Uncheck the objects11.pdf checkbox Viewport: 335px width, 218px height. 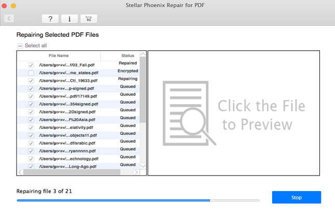(31, 135)
